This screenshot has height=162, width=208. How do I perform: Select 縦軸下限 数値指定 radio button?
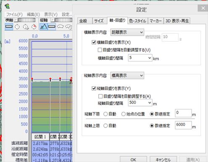coord(152,114)
